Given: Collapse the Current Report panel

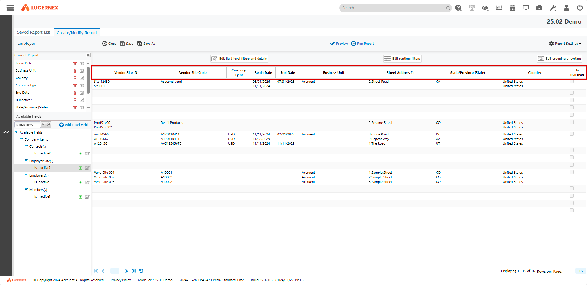Looking at the screenshot, I should pyautogui.click(x=88, y=55).
